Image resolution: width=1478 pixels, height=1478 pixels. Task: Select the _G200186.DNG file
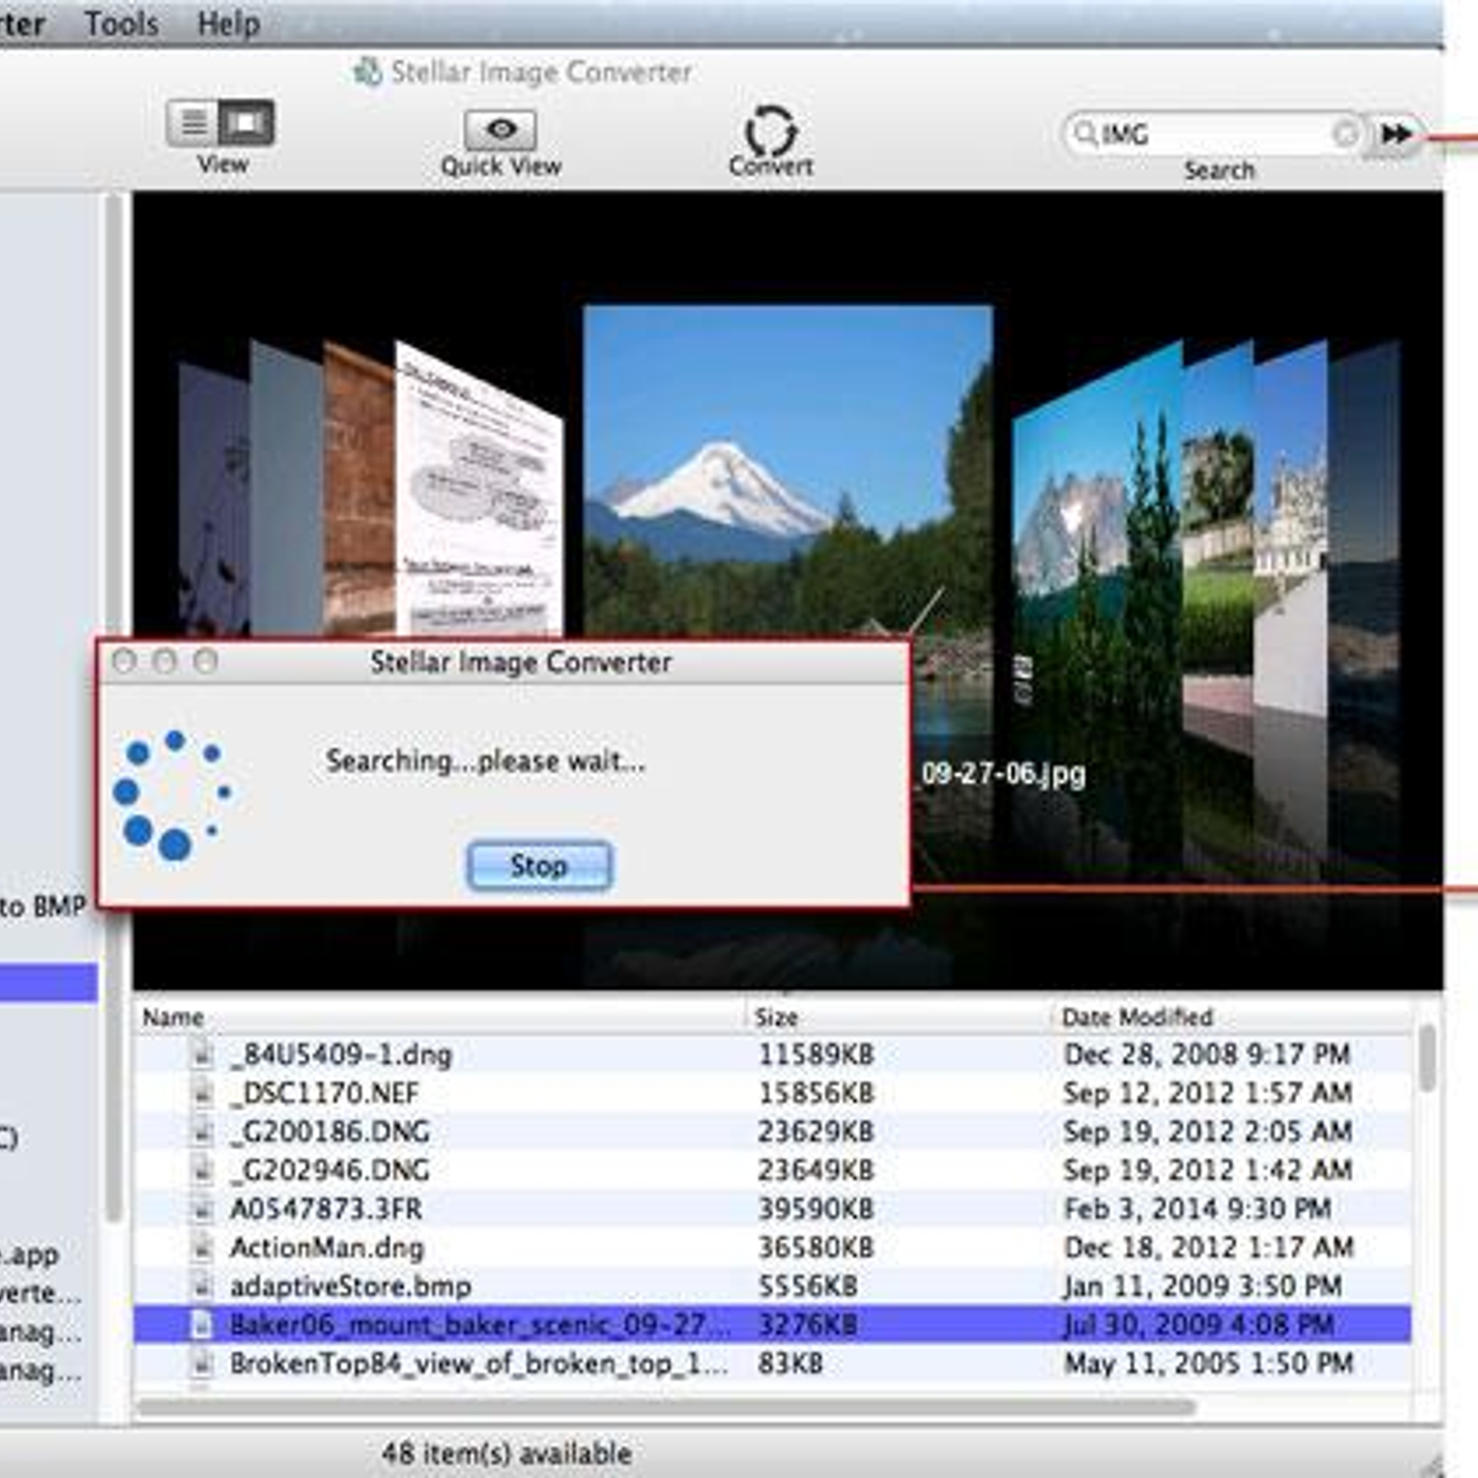pos(773,1132)
